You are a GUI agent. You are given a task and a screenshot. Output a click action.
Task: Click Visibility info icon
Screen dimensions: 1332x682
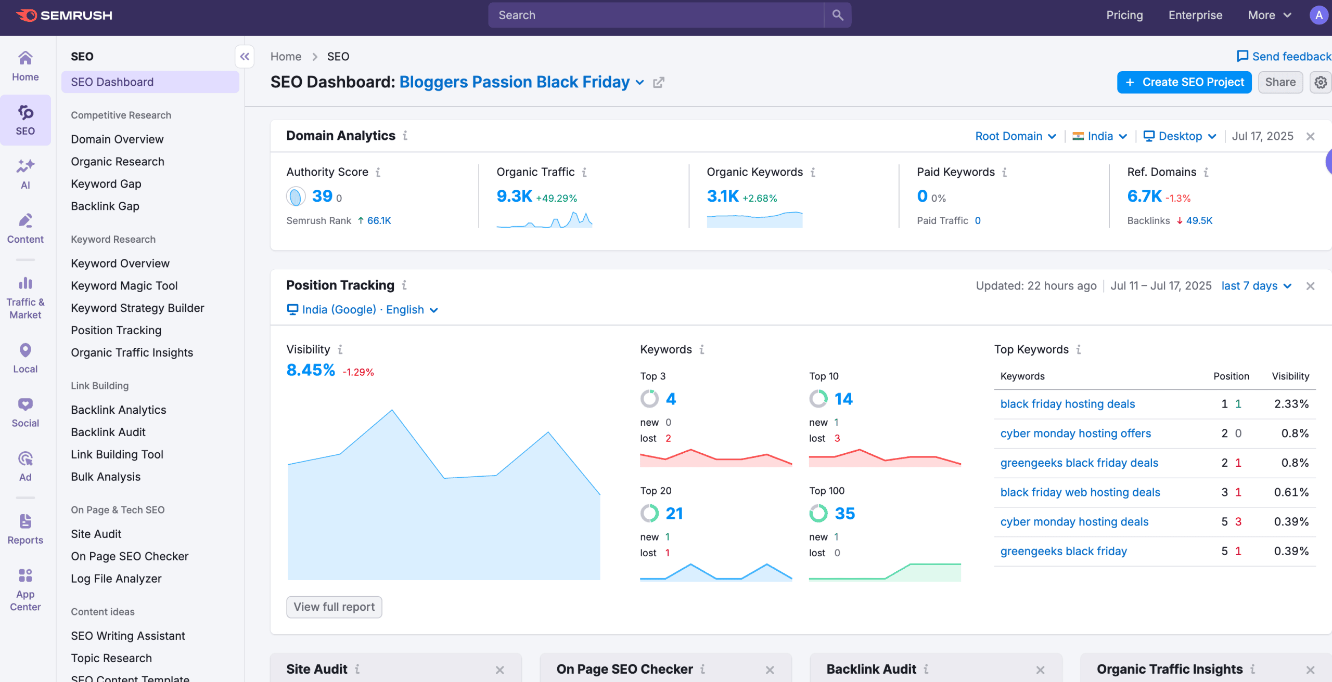tap(340, 349)
